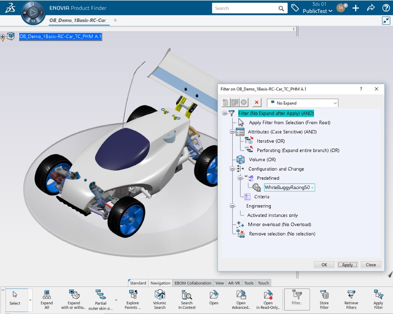Switch to the Standard tab

pos(138,283)
